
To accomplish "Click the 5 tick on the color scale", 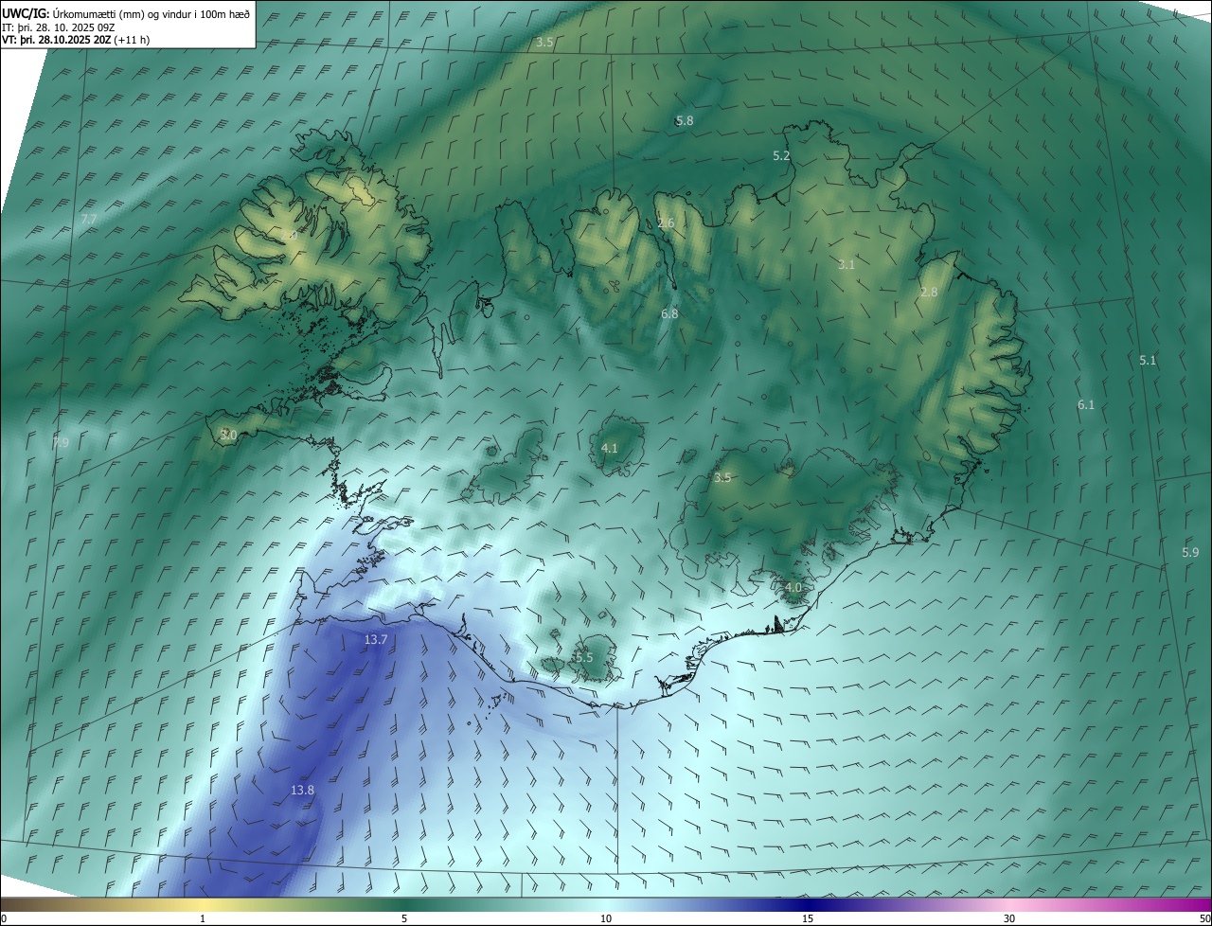I will 404,918.
